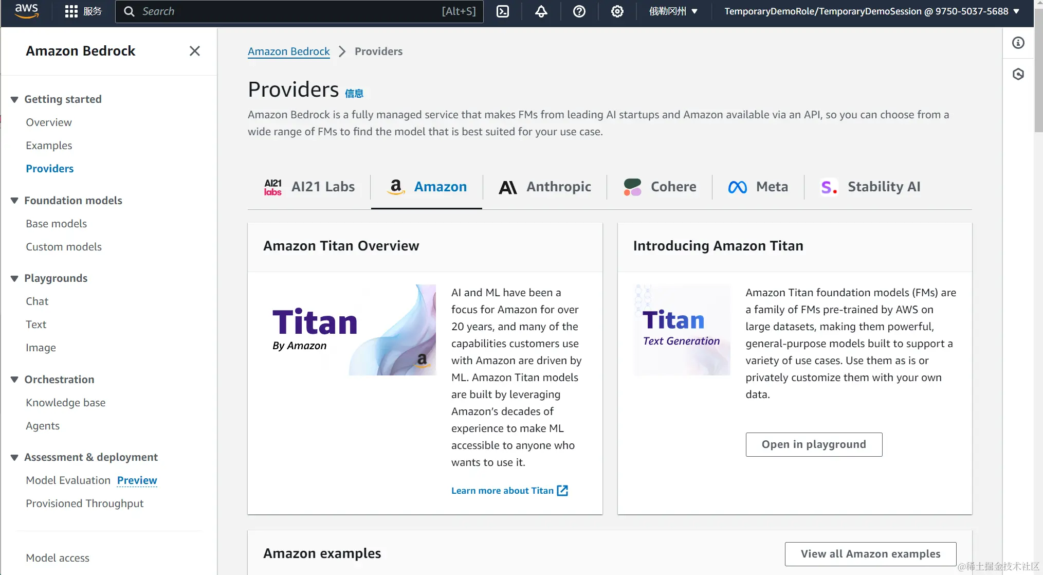The width and height of the screenshot is (1043, 575).
Task: Click the search magnifier icon
Action: tap(129, 11)
